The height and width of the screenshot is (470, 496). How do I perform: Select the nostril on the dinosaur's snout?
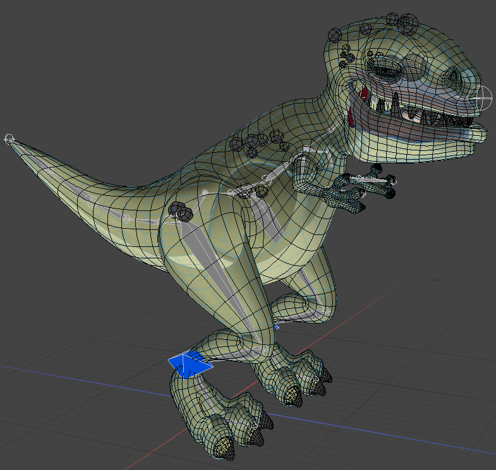(455, 77)
